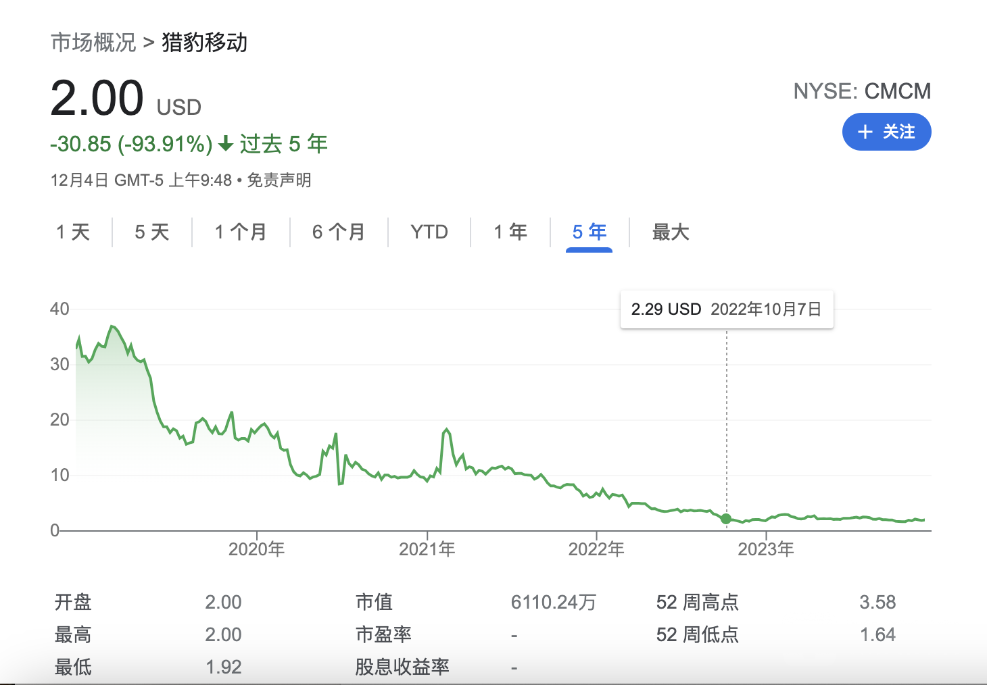Select the 1 个月 range tab
This screenshot has height=685, width=987.
click(x=241, y=232)
